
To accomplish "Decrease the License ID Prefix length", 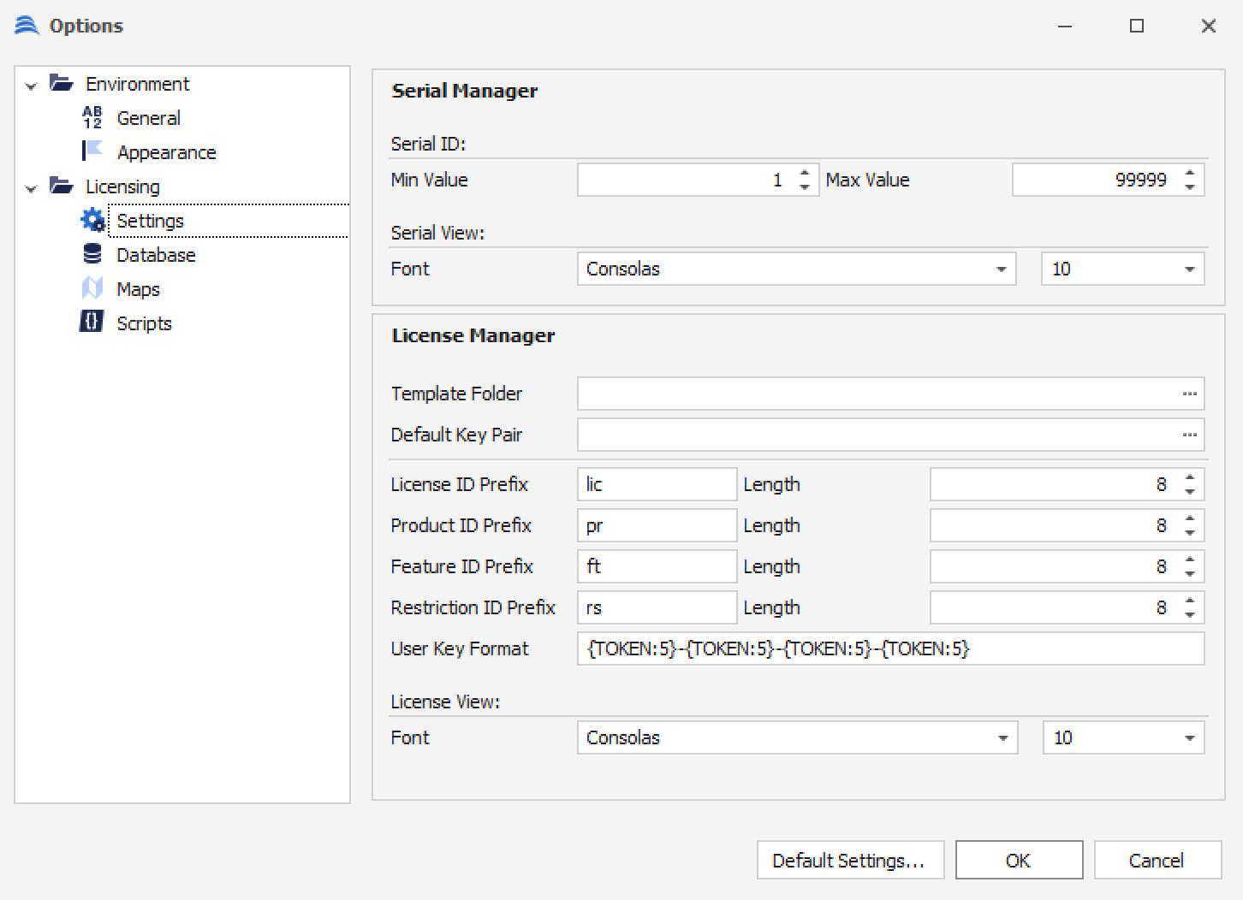I will [x=1190, y=491].
